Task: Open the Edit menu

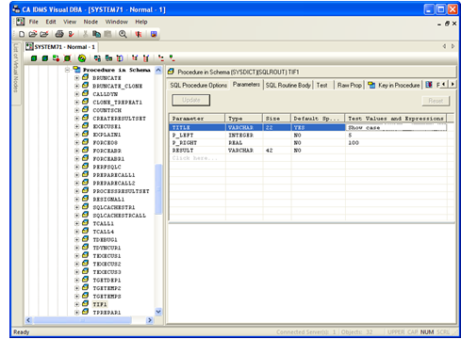Action: pos(51,22)
